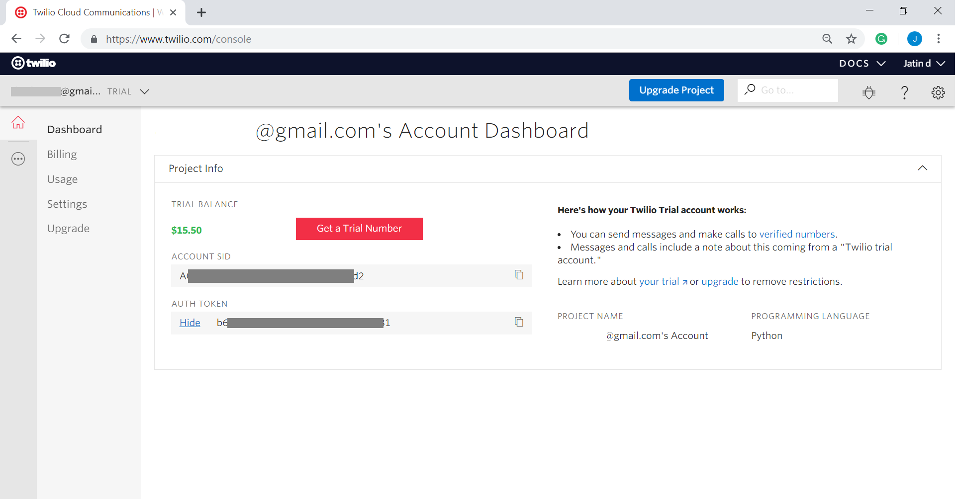Click the PROGRAMMING LANGUAGE label

click(x=811, y=316)
